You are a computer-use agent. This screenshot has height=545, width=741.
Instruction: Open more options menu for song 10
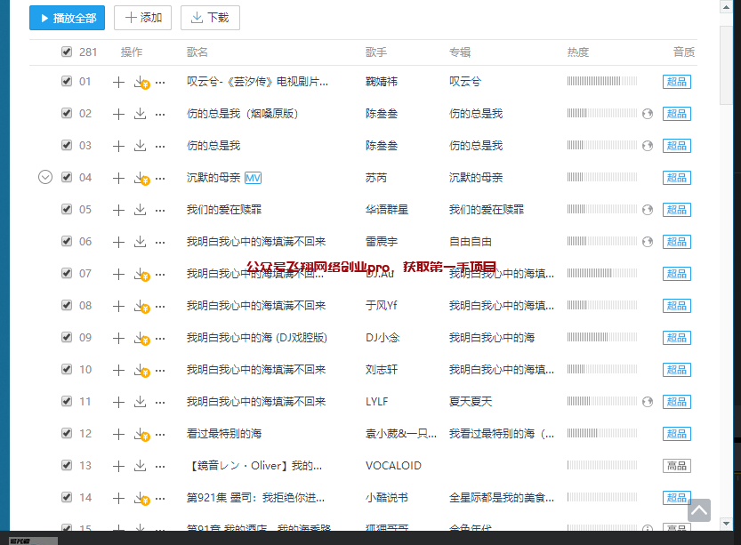point(160,370)
